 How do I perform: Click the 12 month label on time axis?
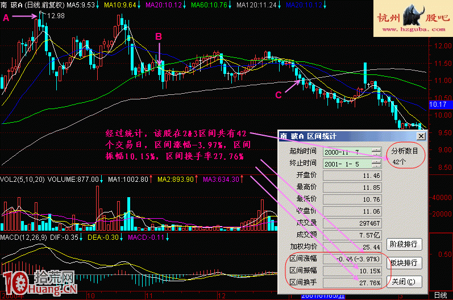coord(221,295)
